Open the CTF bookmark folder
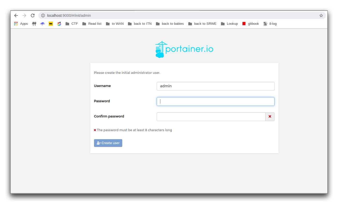338x204 pixels. [72, 23]
